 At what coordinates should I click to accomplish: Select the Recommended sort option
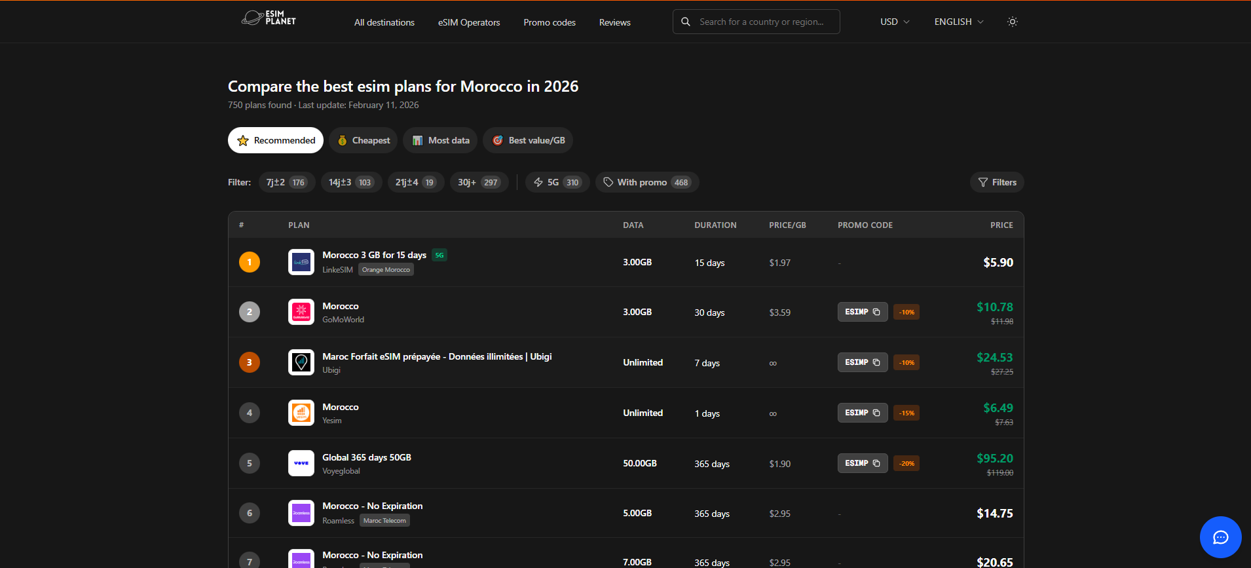(x=276, y=140)
